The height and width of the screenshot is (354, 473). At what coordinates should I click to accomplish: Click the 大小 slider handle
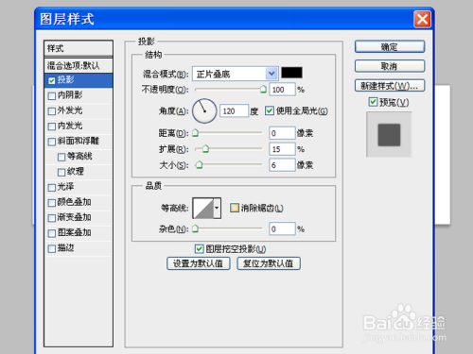point(199,164)
